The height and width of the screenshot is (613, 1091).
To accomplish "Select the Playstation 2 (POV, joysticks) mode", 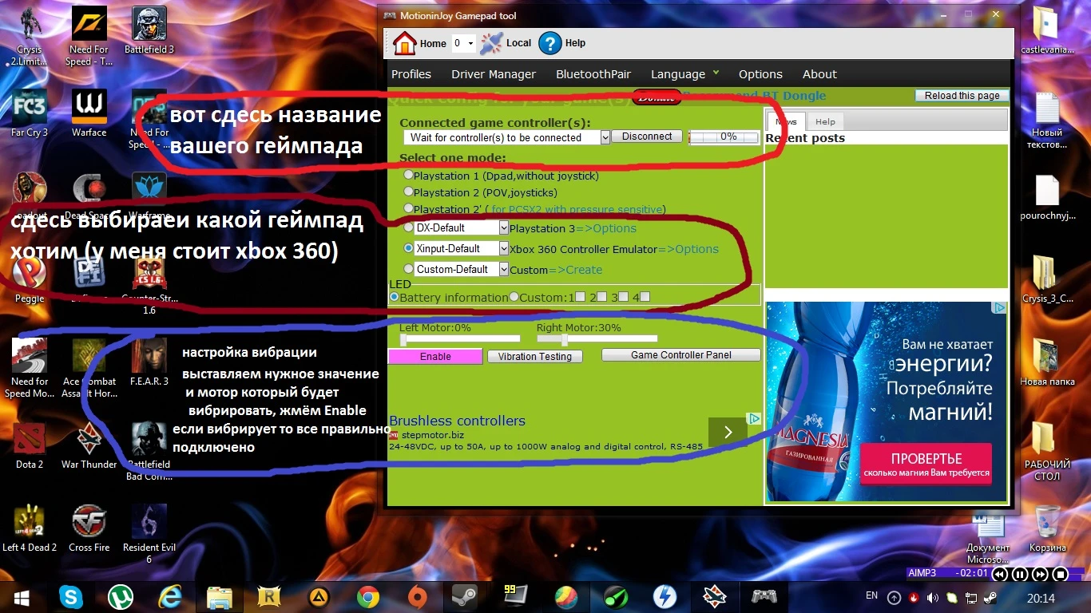I will 409,192.
